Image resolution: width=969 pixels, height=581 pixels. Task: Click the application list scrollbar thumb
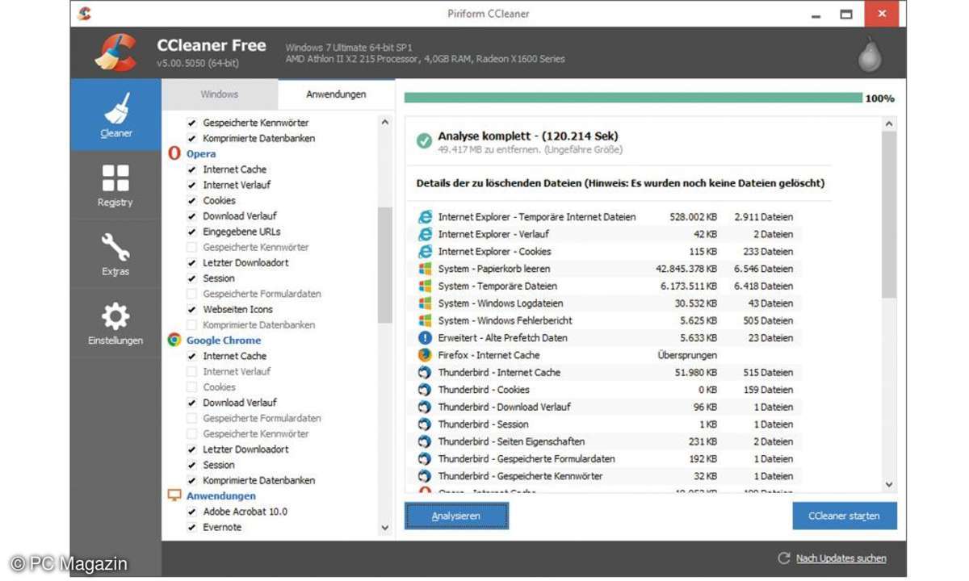click(x=384, y=265)
